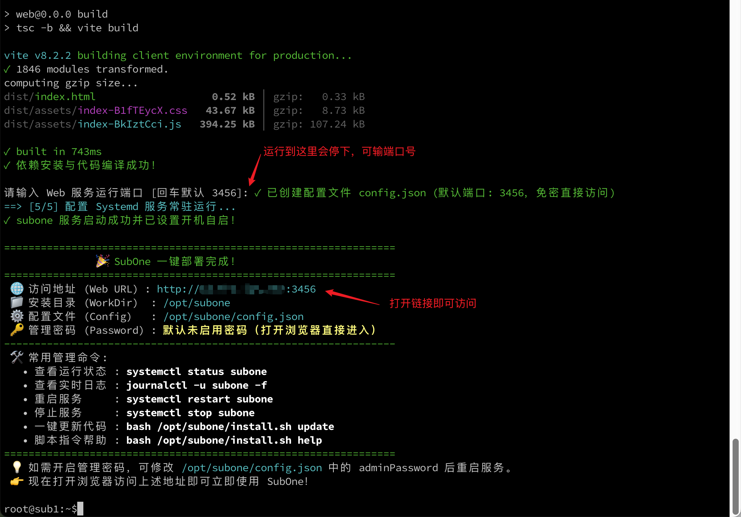
Task: Click the lightbulb emoji on the tip line
Action: coord(17,467)
